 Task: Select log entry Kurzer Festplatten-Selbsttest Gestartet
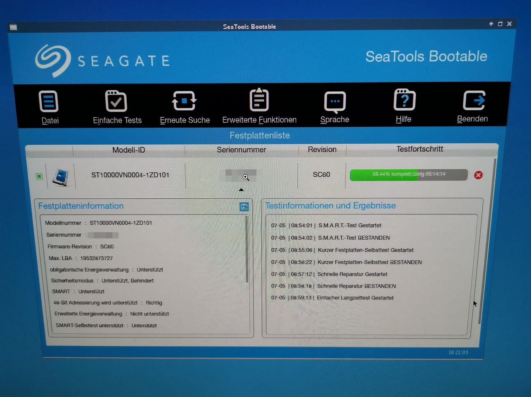coord(342,250)
